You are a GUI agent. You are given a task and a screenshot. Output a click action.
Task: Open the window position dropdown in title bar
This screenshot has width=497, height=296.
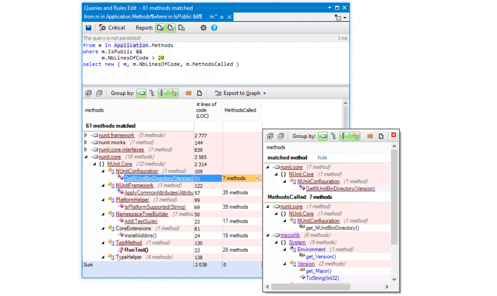point(329,8)
